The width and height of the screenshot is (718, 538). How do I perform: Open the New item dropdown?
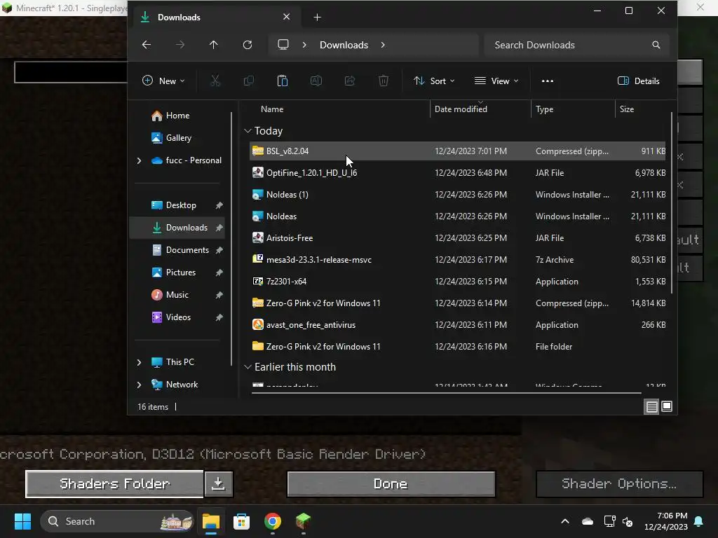163,81
